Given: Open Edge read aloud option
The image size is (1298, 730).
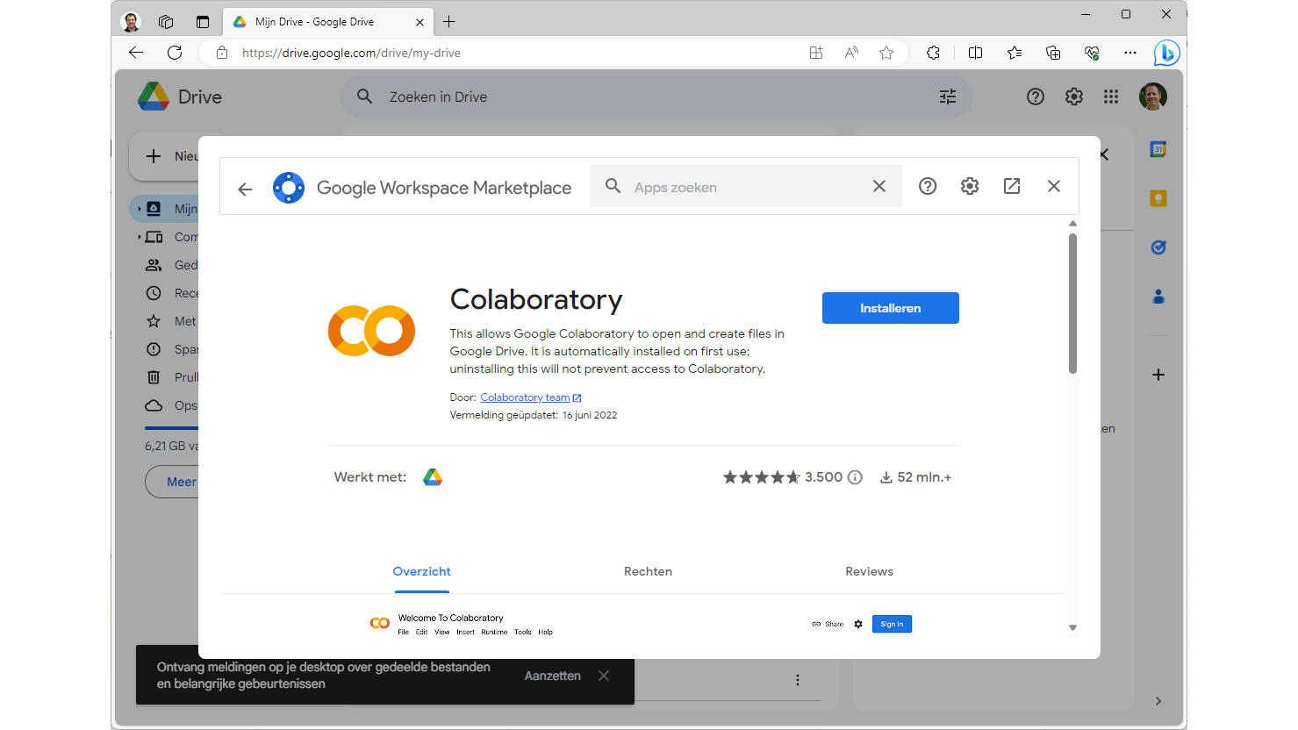Looking at the screenshot, I should 851,53.
